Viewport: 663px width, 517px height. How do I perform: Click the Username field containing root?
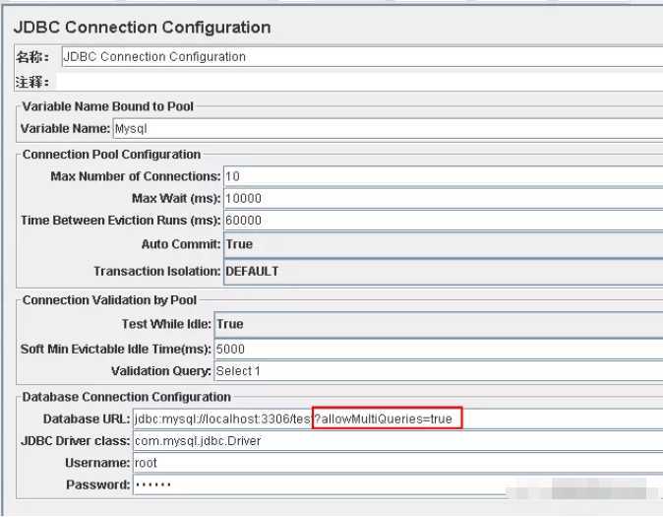(397, 463)
